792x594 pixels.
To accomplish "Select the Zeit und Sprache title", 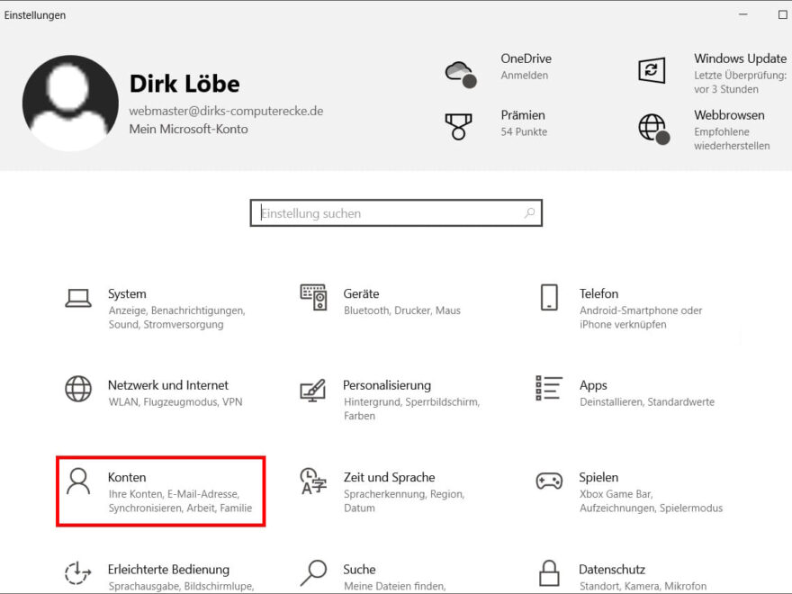I will point(389,477).
